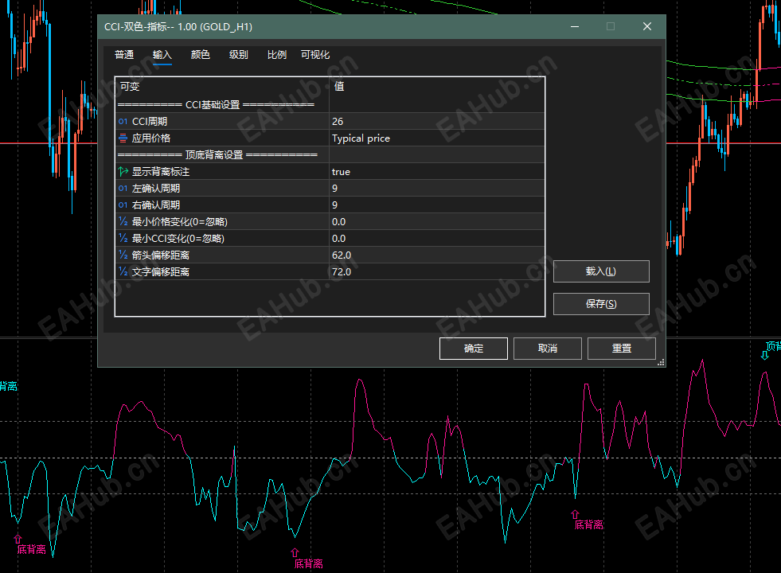Click the fraction icon beside 最小CCI变化
The height and width of the screenshot is (573, 781).
pos(123,239)
